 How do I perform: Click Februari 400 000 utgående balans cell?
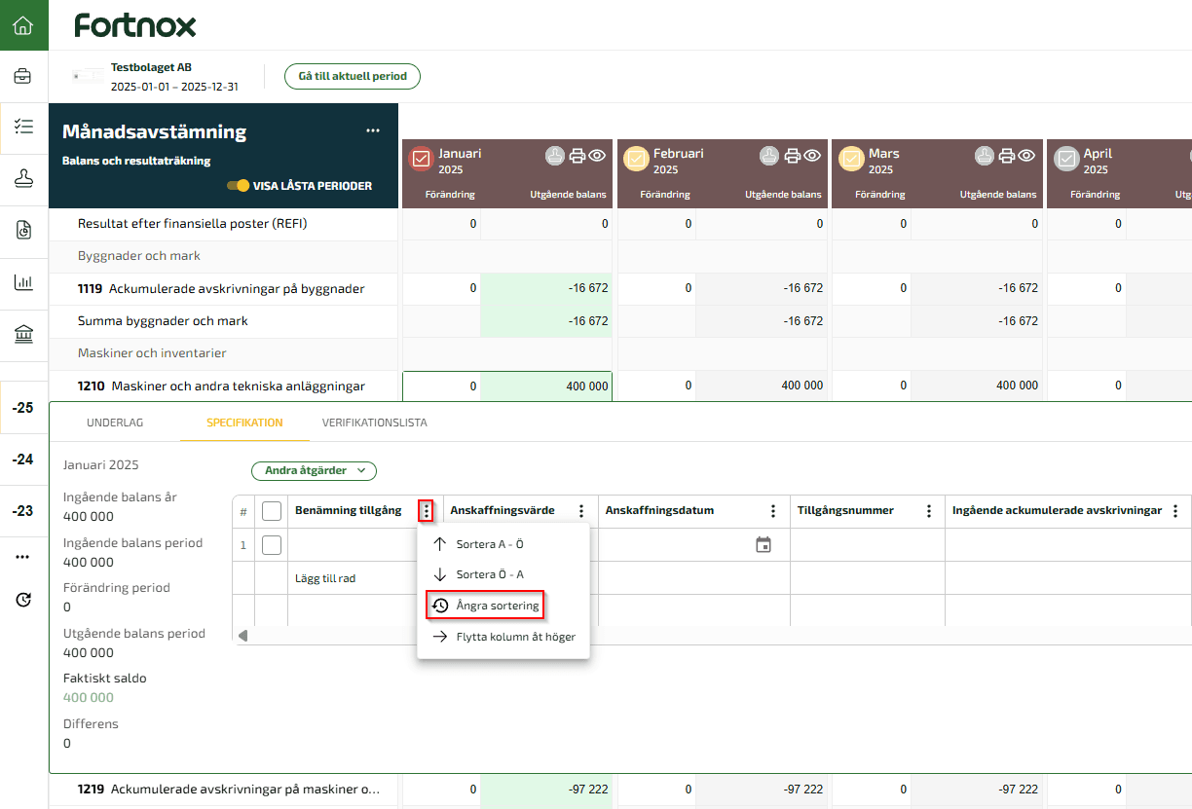click(762, 386)
